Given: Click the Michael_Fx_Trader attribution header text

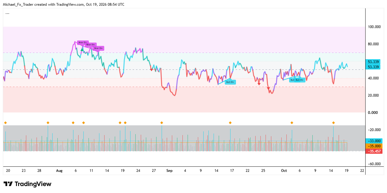Looking at the screenshot, I should click(63, 5).
